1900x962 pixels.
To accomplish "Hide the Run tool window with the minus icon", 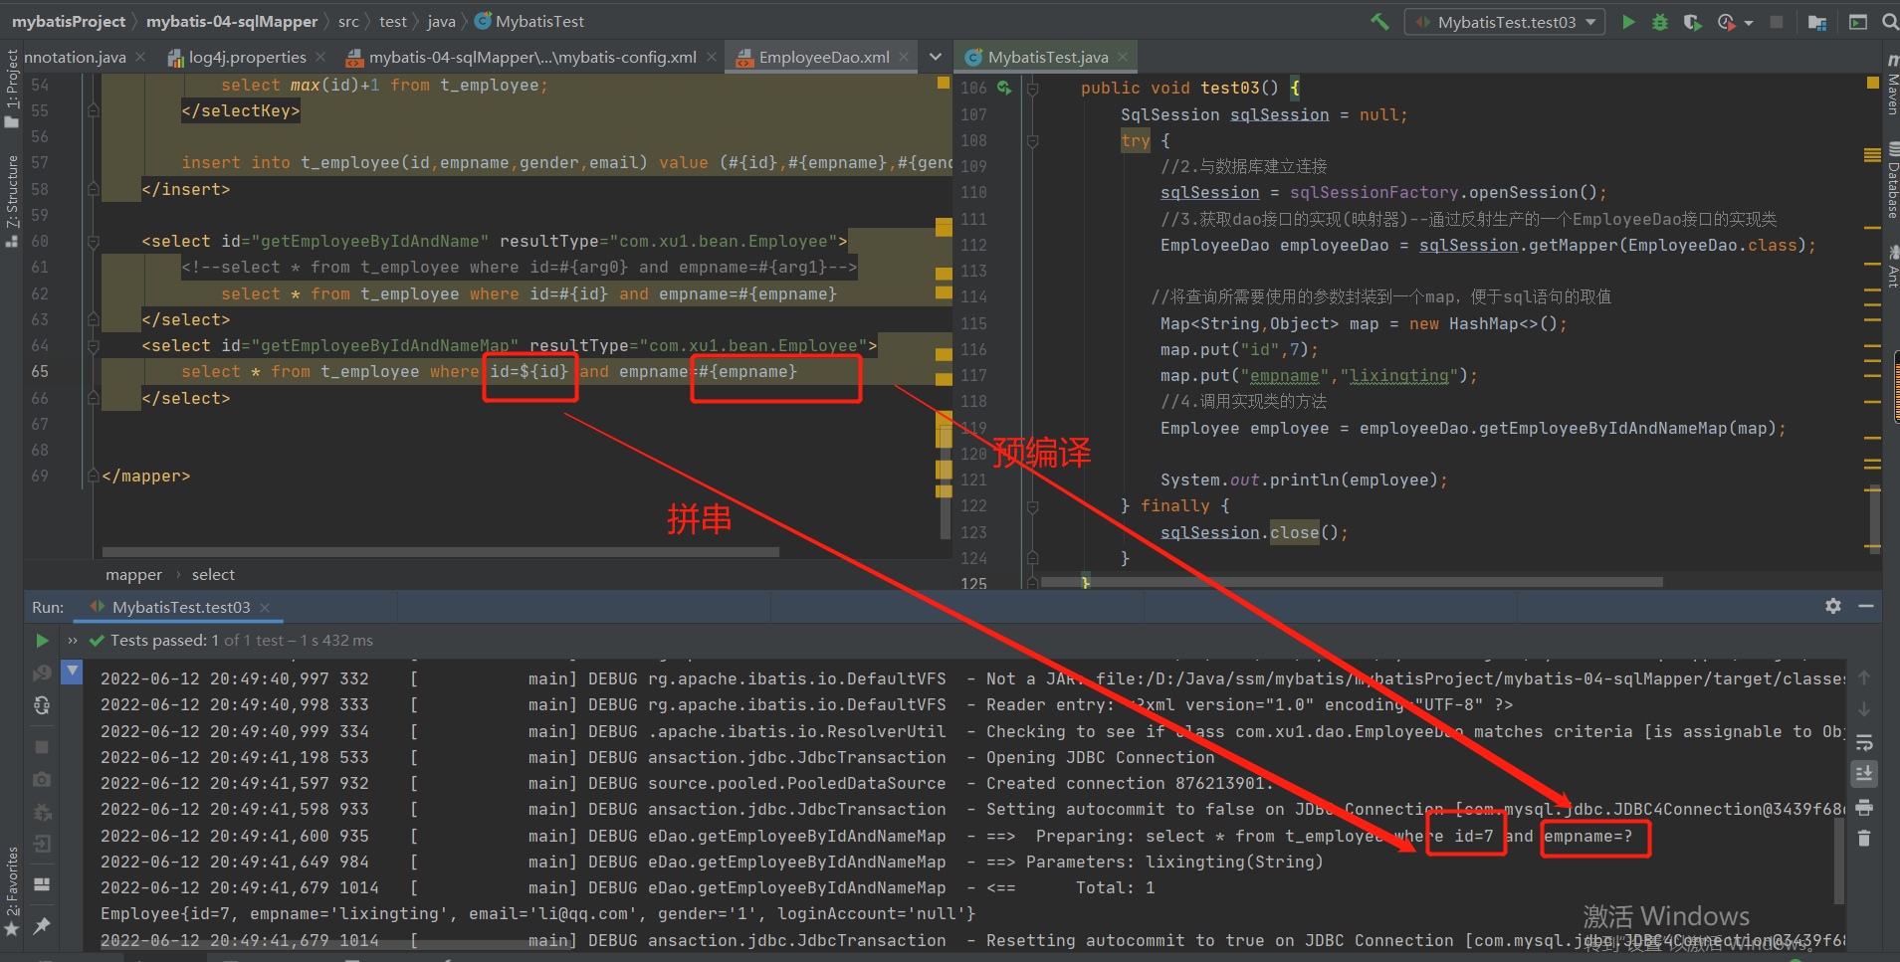I will tap(1866, 606).
